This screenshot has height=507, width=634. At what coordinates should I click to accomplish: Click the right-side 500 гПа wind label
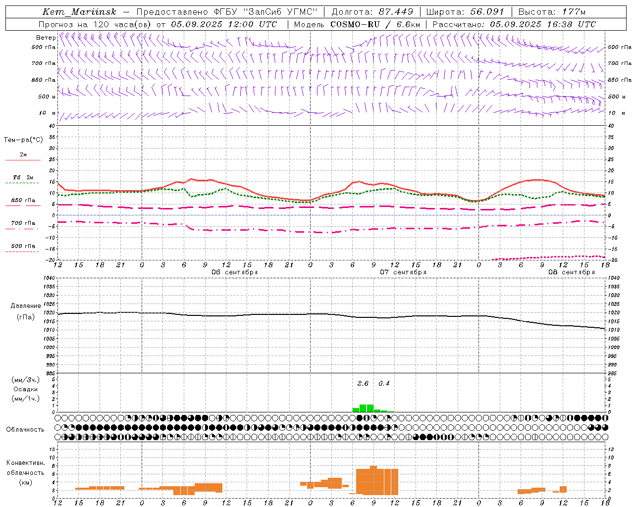(620, 47)
